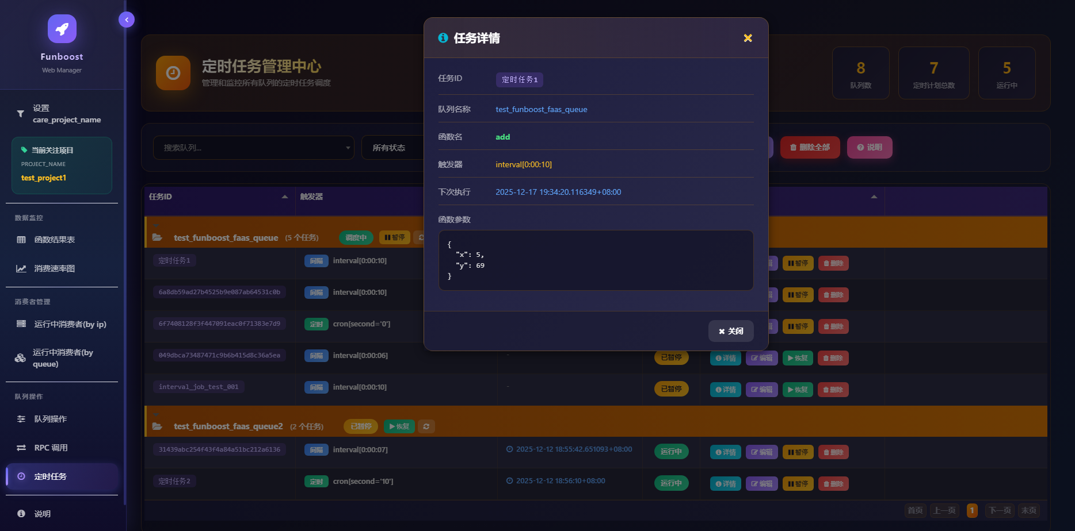Go to 下一页 next page
The height and width of the screenshot is (531, 1075).
click(1000, 510)
